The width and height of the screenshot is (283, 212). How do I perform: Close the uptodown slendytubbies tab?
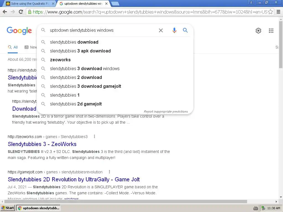(x=106, y=3)
